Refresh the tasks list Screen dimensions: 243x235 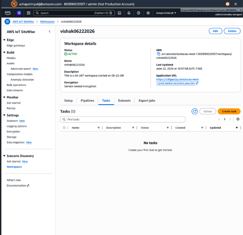pyautogui.click(x=195, y=111)
